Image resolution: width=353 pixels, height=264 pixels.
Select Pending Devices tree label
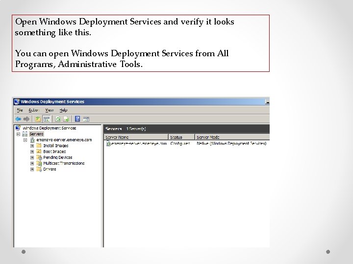[58, 157]
